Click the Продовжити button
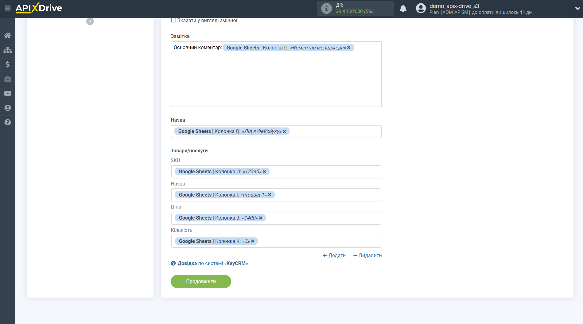Image resolution: width=583 pixels, height=324 pixels. 201,281
